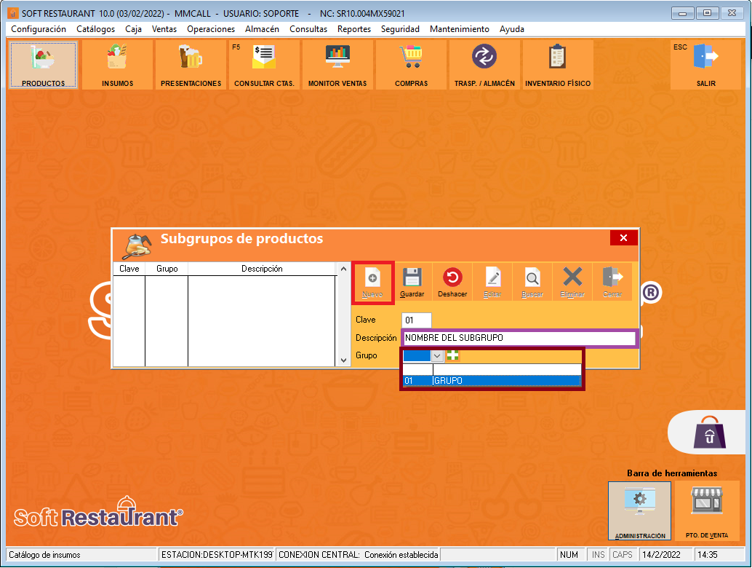Click the green plus add-group button
This screenshot has width=752, height=568.
[453, 356]
